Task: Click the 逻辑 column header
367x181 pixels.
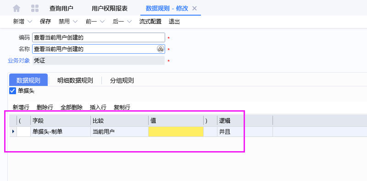Action: (245, 121)
